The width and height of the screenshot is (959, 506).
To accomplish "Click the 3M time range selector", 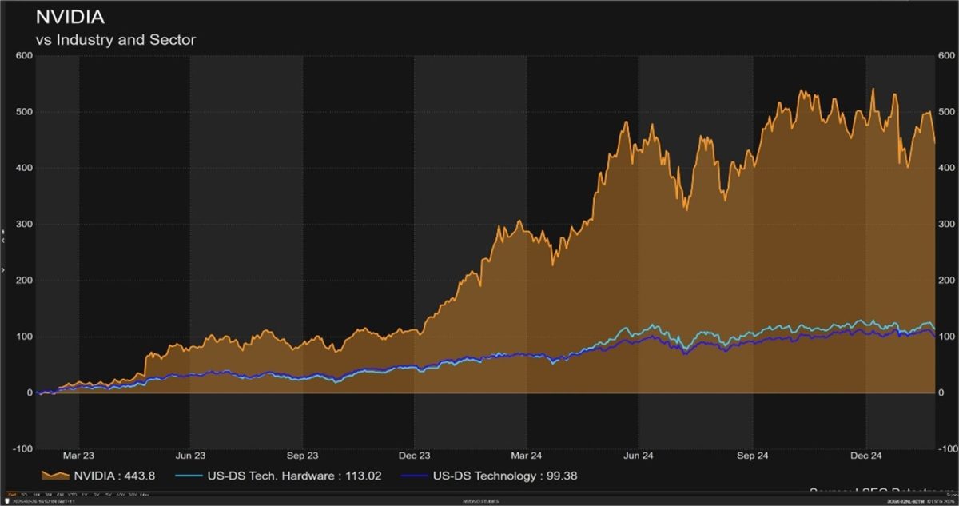I will (x=46, y=494).
